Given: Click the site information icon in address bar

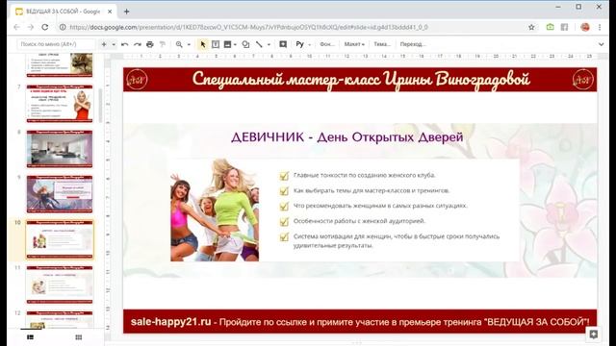Looking at the screenshot, I should pyautogui.click(x=63, y=27).
